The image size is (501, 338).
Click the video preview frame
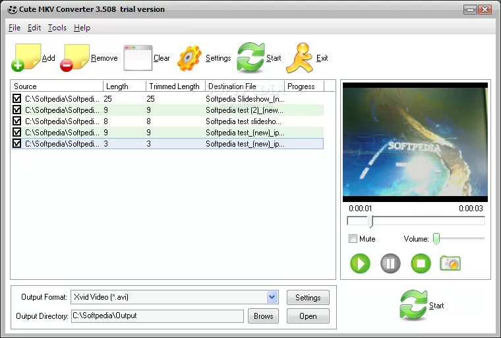(415, 142)
